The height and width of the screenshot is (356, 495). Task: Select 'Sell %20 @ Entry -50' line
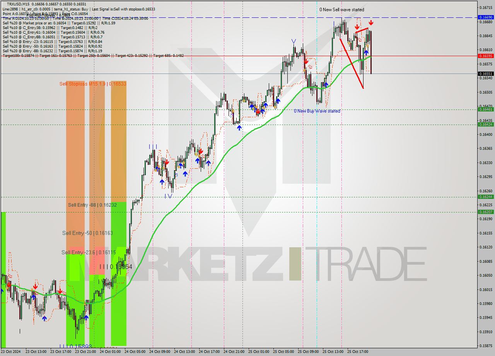52,46
